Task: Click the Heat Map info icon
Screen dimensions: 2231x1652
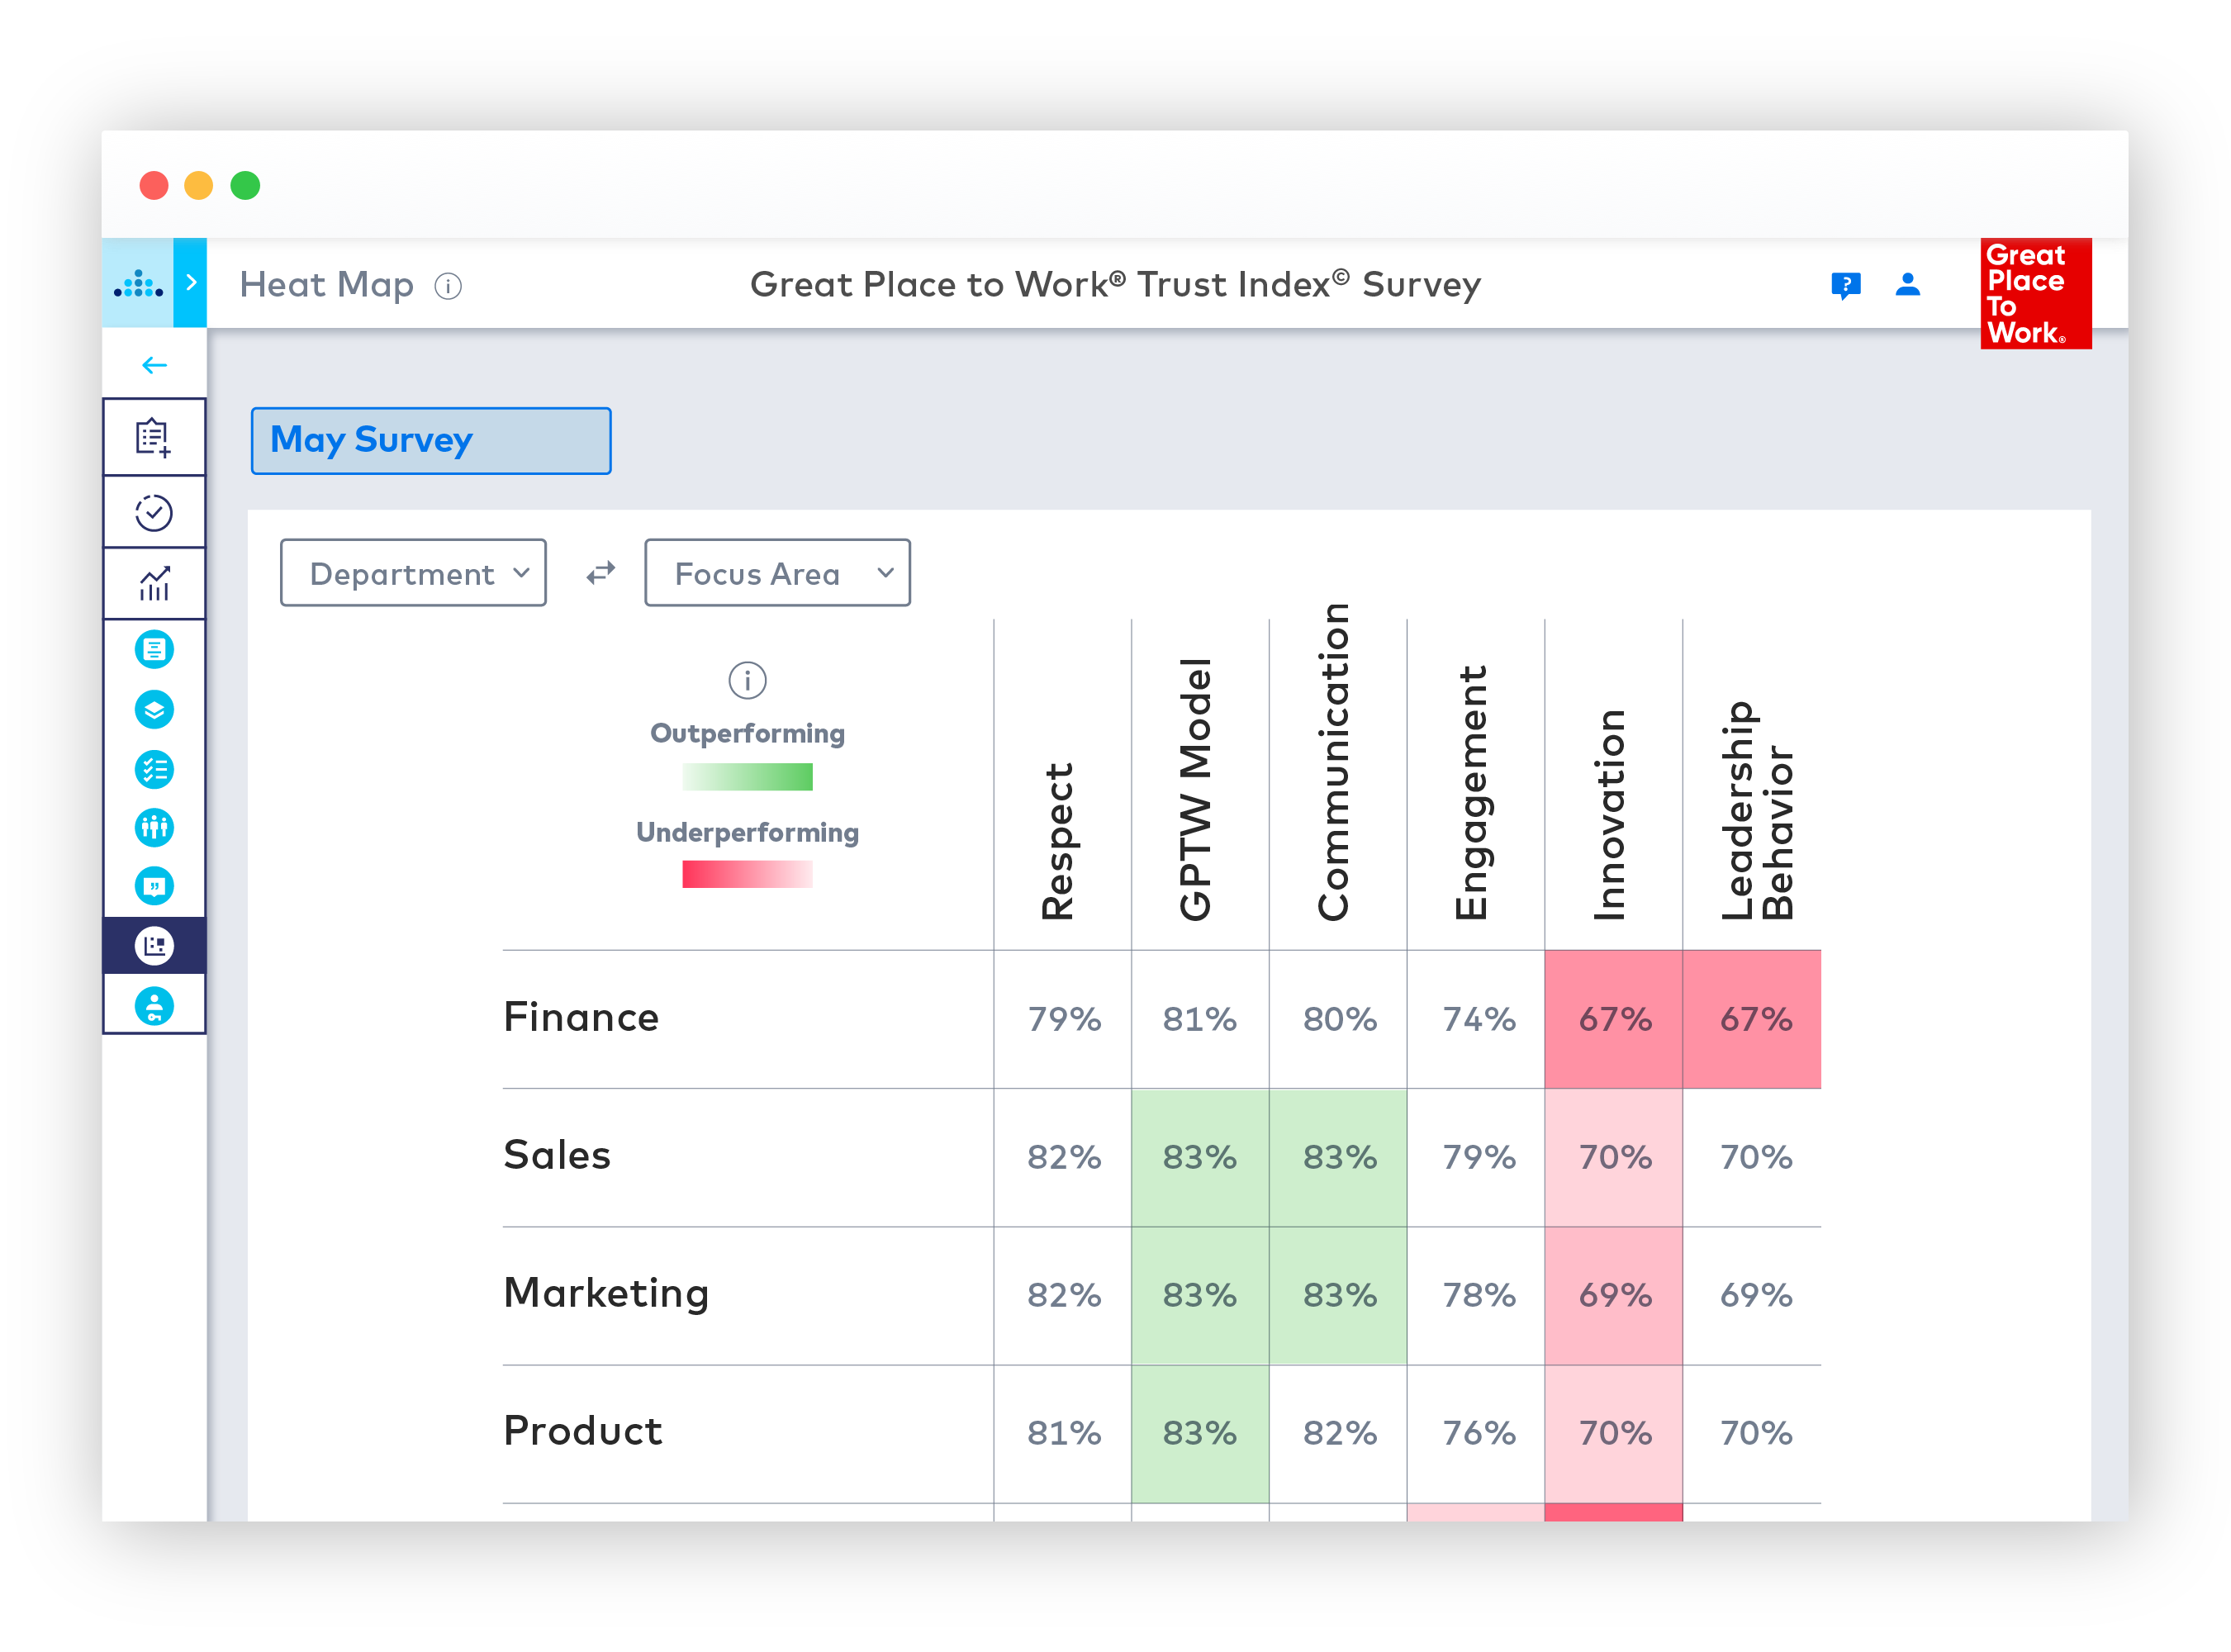Action: coord(448,287)
